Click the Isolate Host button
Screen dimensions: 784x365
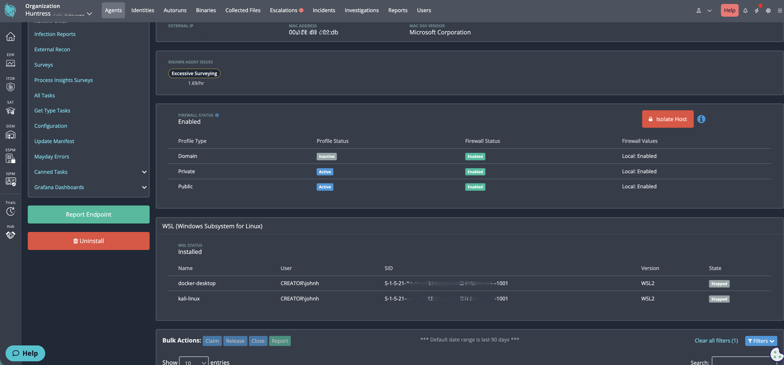click(668, 119)
